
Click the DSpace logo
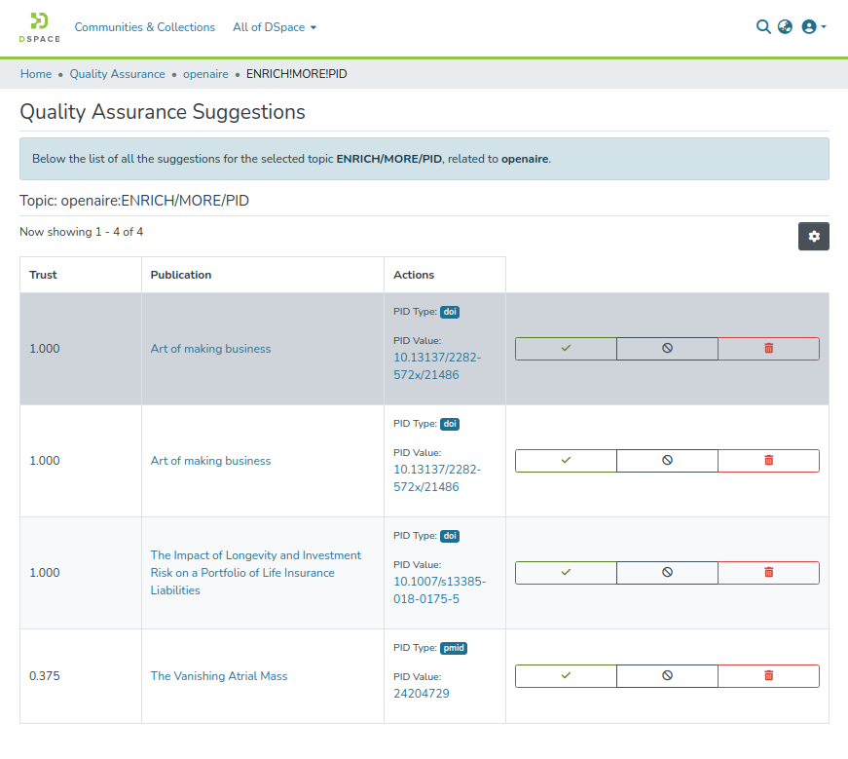(39, 27)
